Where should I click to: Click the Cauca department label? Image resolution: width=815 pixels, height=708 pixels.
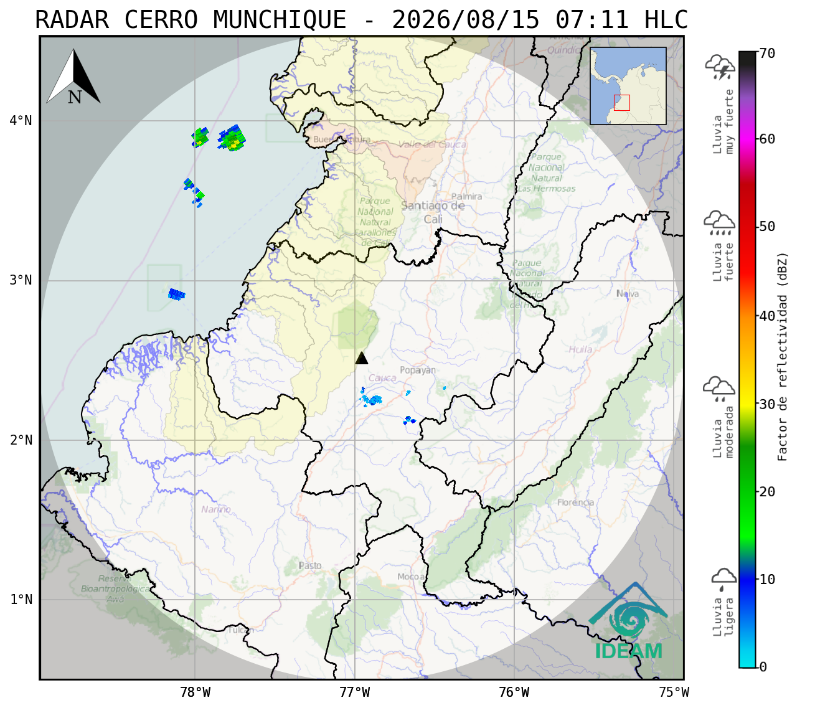(382, 378)
